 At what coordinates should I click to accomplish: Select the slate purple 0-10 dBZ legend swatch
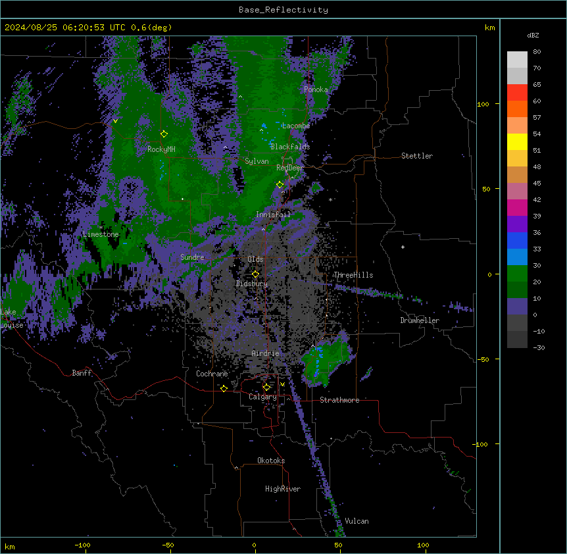[517, 307]
